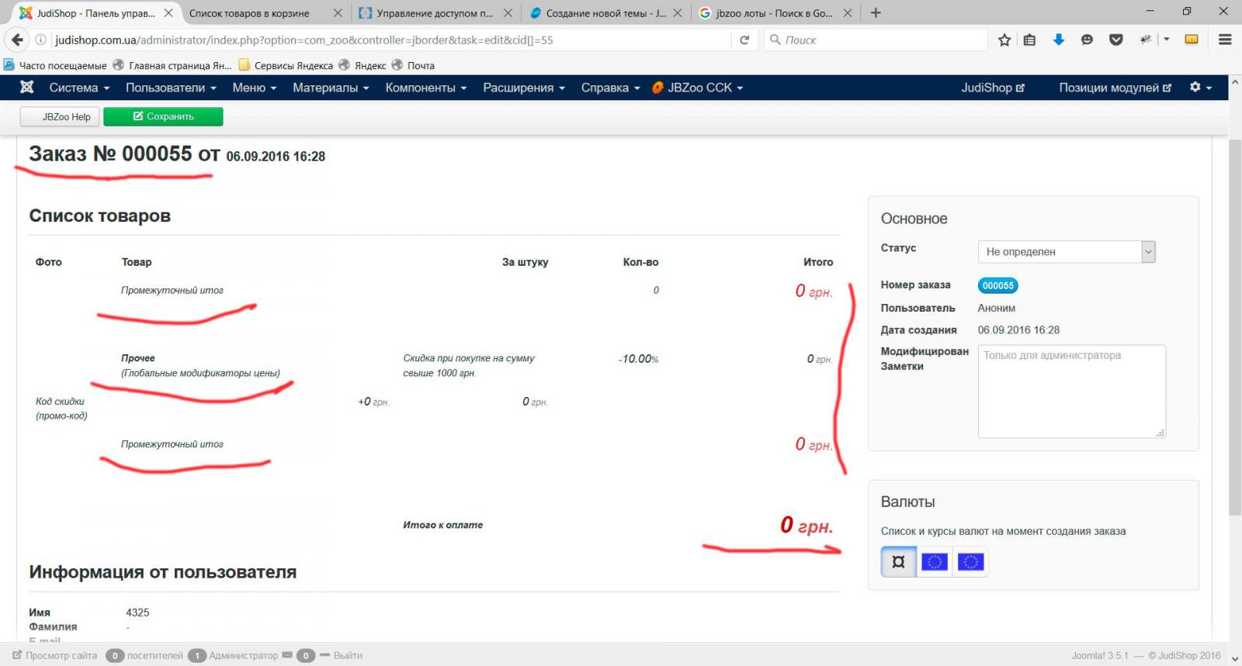Show bookmarks list icon in toolbar
This screenshot has width=1242, height=666.
coord(1029,40)
